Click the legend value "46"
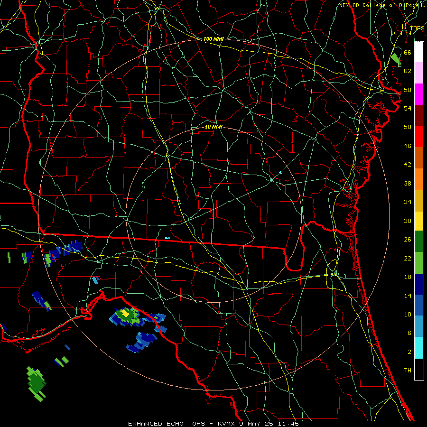 click(408, 146)
